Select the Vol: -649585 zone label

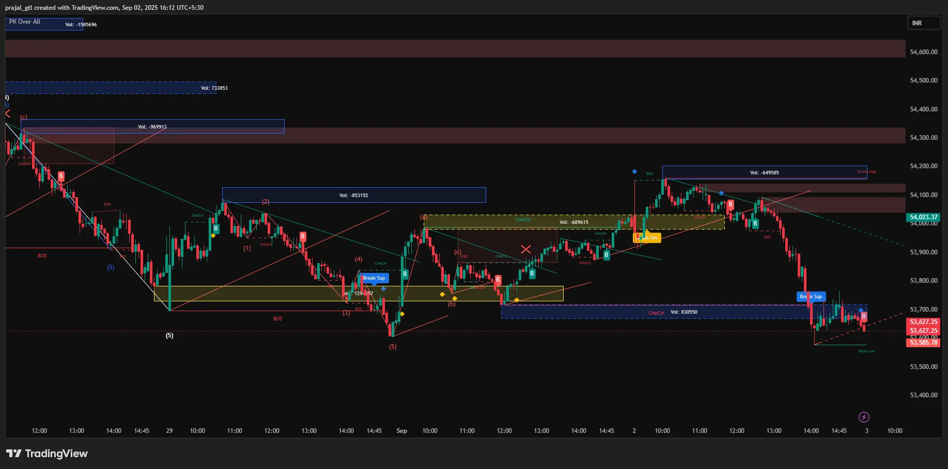coord(765,173)
